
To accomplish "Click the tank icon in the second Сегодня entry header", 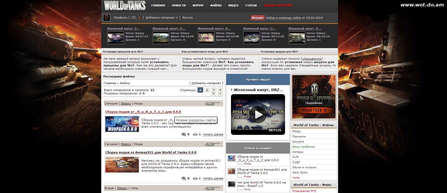I will pos(212,144).
